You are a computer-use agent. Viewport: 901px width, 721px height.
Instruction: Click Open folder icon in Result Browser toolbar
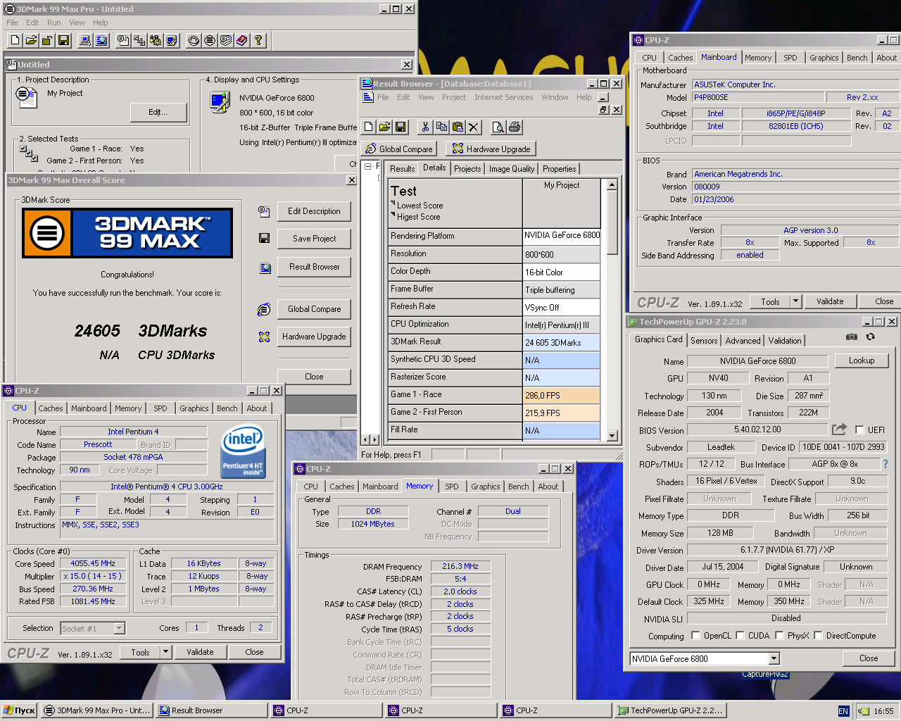click(384, 127)
